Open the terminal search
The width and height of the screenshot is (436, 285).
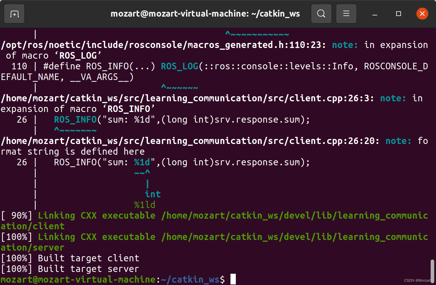321,14
